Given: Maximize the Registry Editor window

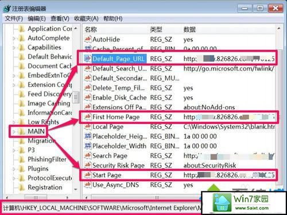Looking at the screenshot, I should (260, 8).
